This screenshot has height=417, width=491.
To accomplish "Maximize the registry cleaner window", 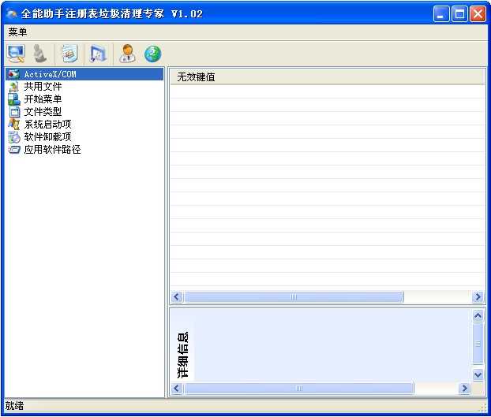I will [x=459, y=14].
